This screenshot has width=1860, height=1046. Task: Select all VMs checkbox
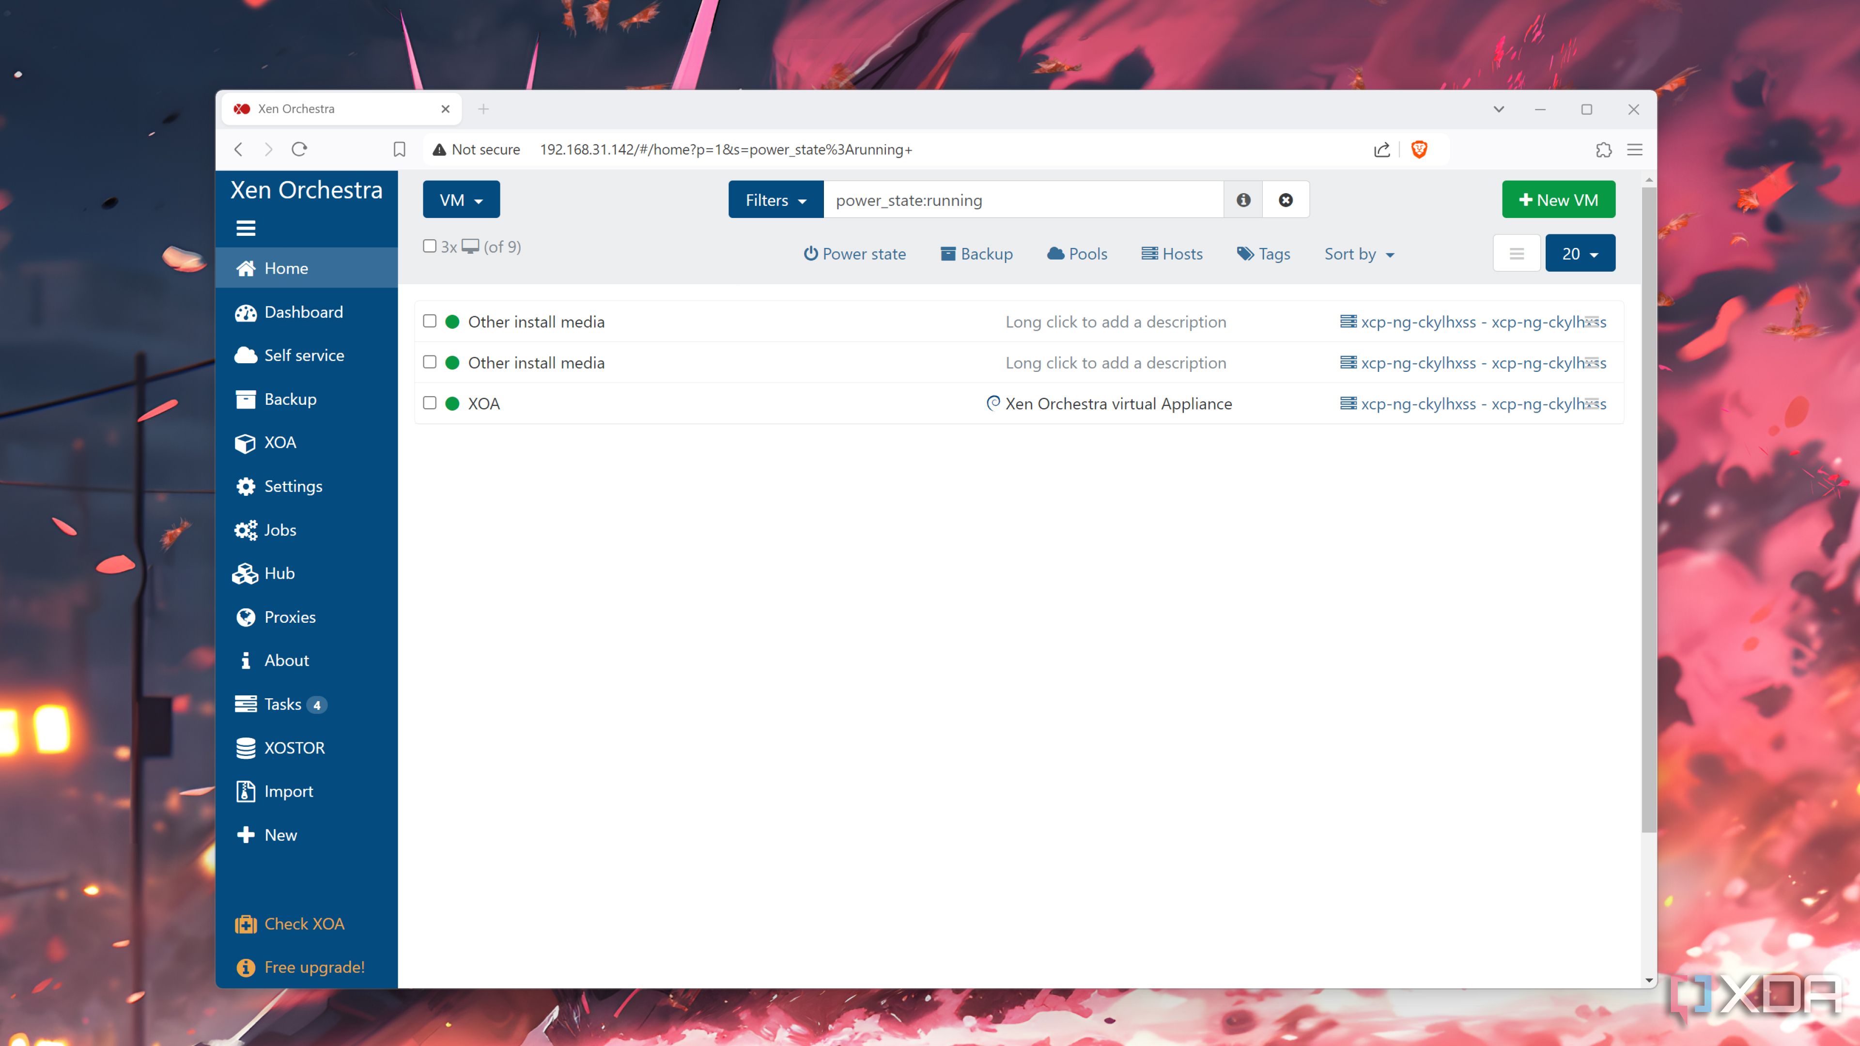tap(430, 246)
